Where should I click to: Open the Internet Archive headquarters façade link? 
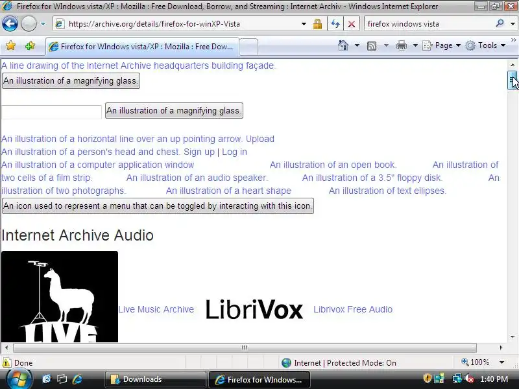(138, 65)
